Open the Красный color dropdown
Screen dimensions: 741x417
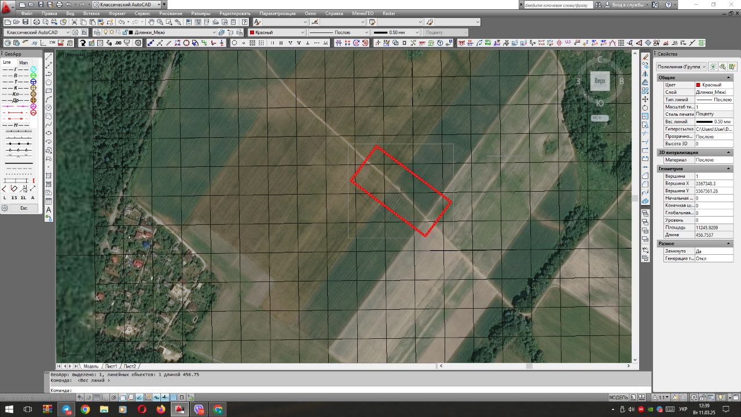[303, 32]
